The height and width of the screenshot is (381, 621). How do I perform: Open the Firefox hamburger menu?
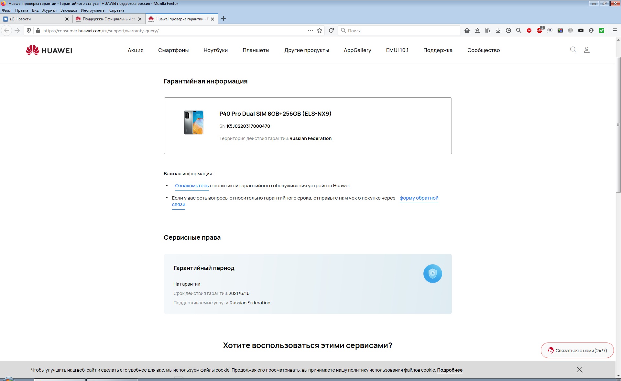[x=615, y=30]
